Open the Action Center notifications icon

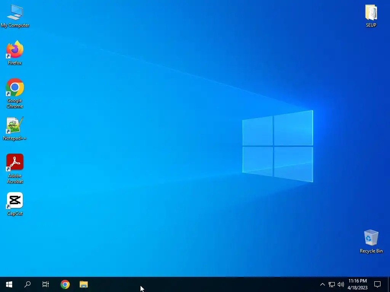pyautogui.click(x=377, y=284)
